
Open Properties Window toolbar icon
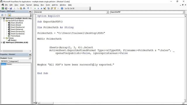point(52,8)
